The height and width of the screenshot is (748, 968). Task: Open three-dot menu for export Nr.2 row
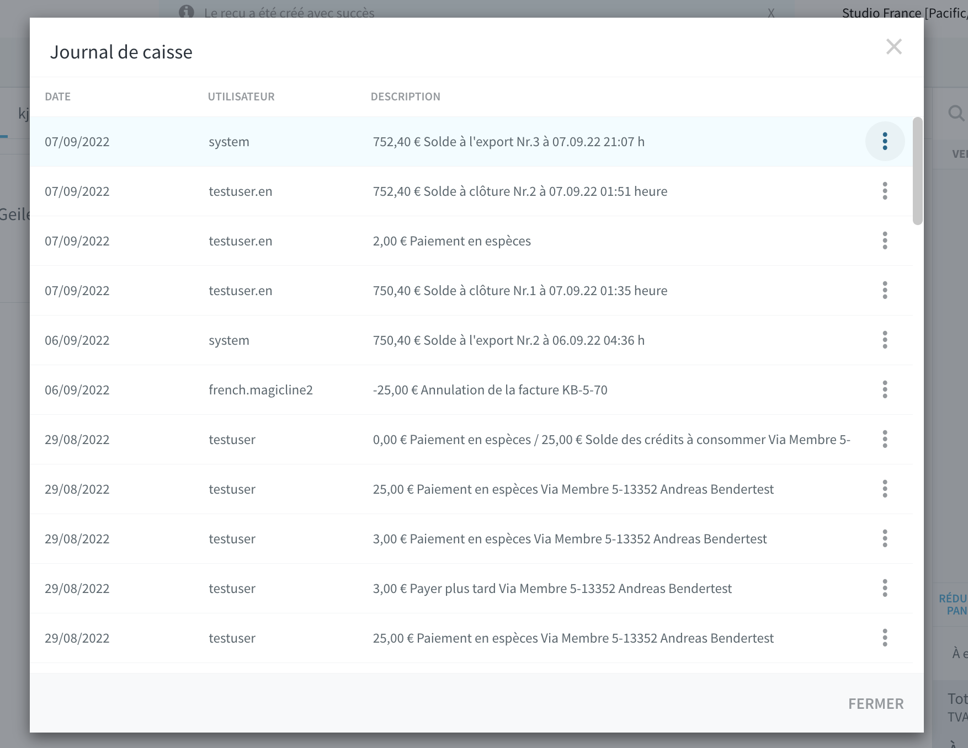[x=885, y=340]
